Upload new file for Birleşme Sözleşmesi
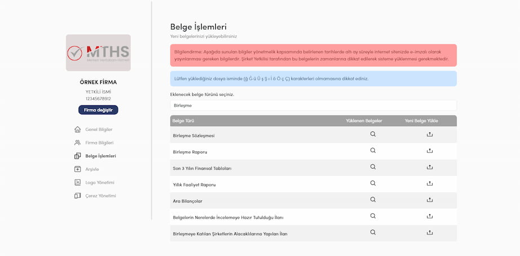The image size is (520, 256). pyautogui.click(x=430, y=134)
